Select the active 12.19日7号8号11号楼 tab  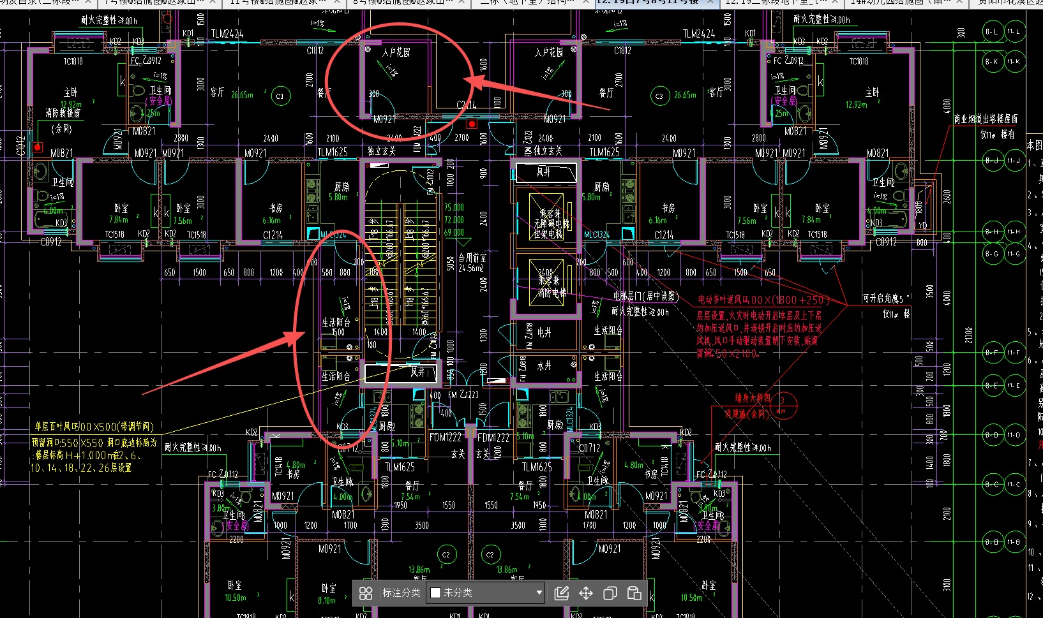click(x=656, y=3)
